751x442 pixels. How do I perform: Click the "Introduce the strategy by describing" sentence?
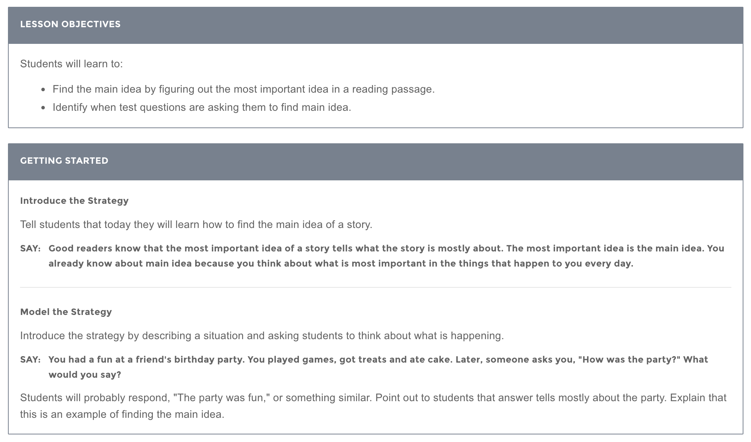[262, 336]
